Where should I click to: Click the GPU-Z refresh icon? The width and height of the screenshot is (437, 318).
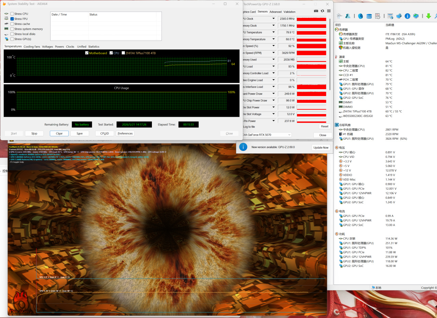(x=322, y=11)
